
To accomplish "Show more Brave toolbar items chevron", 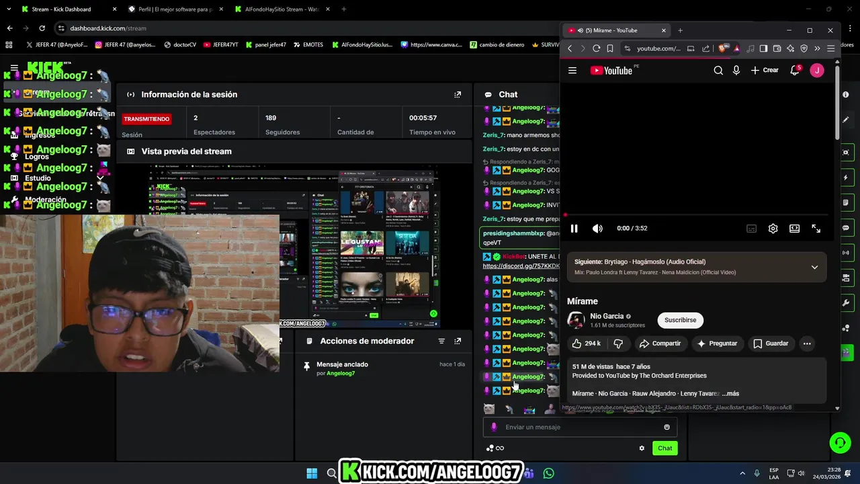I will pyautogui.click(x=817, y=48).
